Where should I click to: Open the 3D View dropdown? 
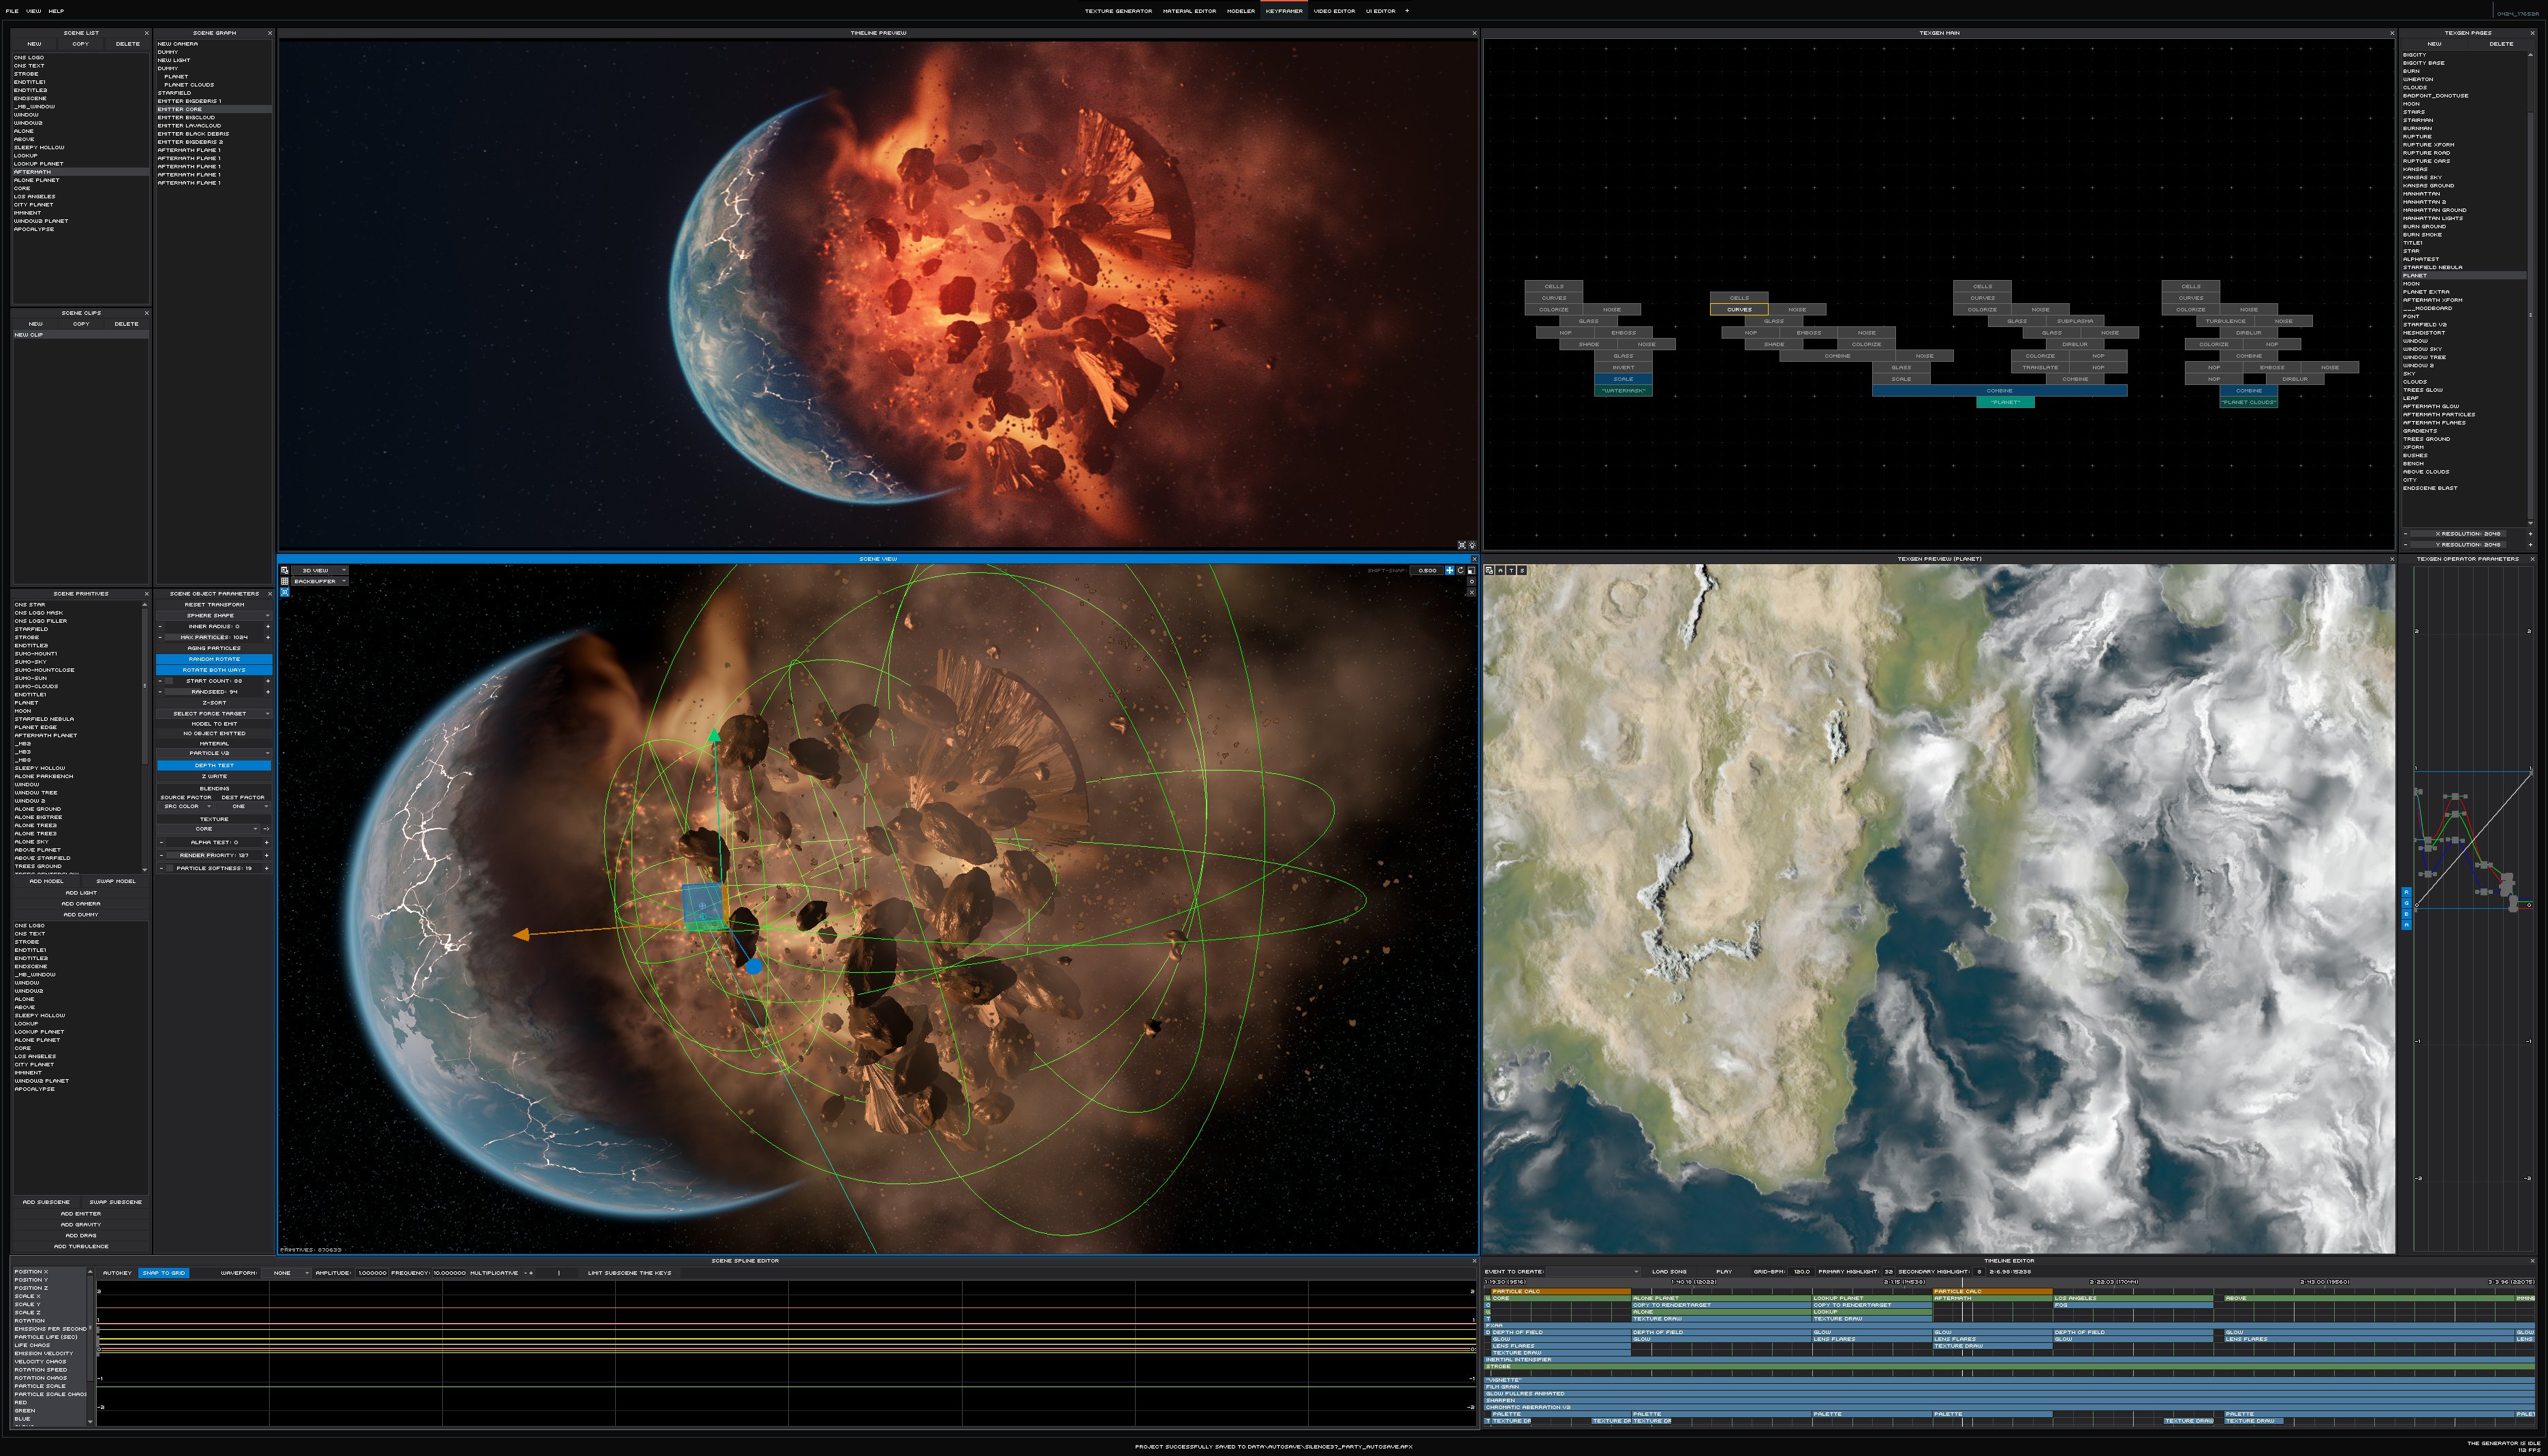click(320, 571)
